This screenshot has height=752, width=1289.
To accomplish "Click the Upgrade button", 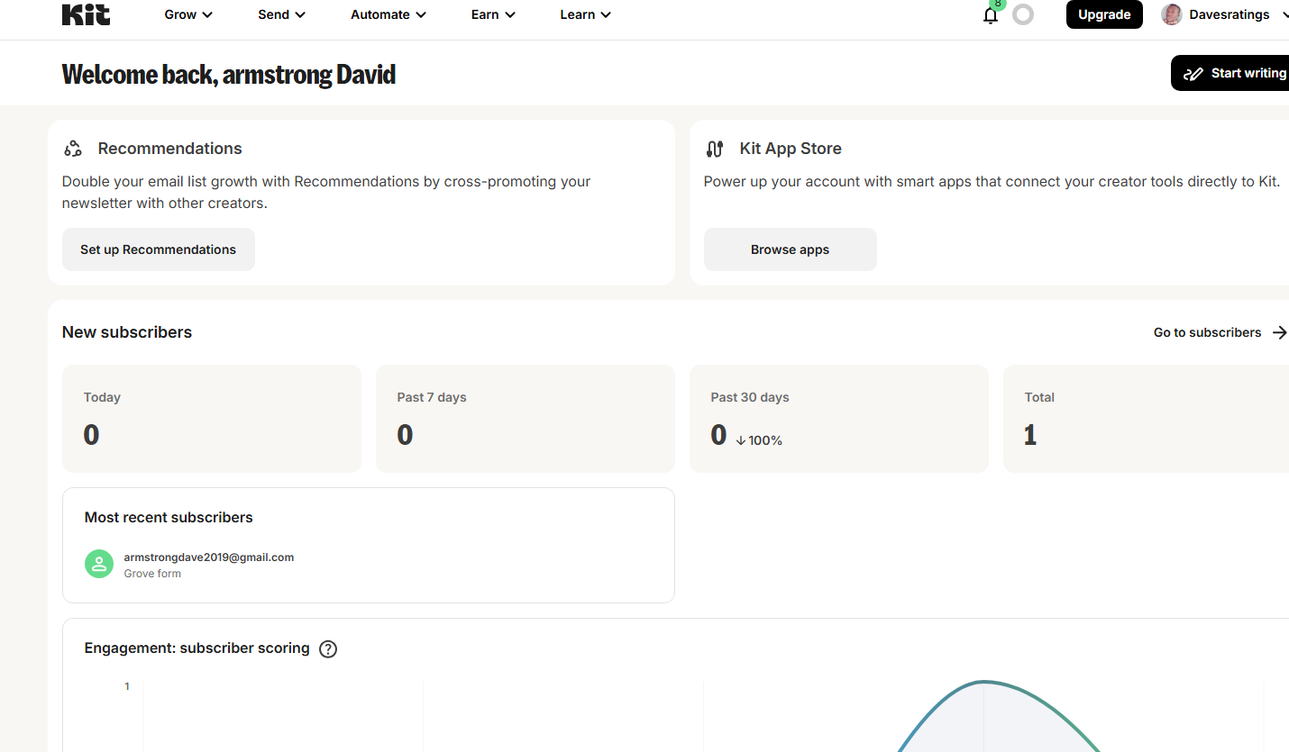I will tap(1104, 14).
